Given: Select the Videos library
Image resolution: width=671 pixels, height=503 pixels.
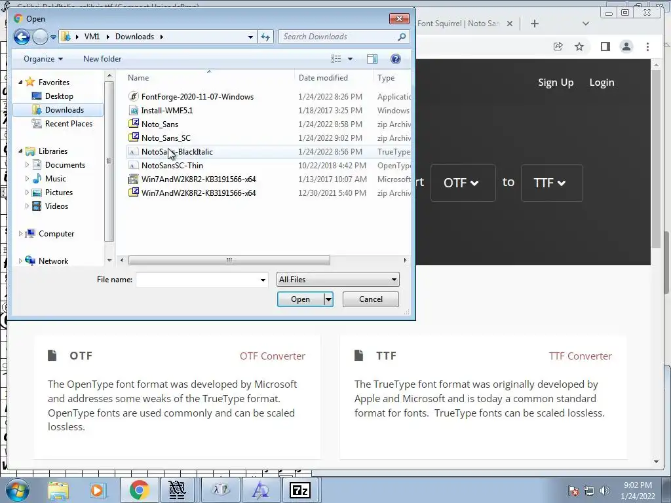Looking at the screenshot, I should coord(56,206).
